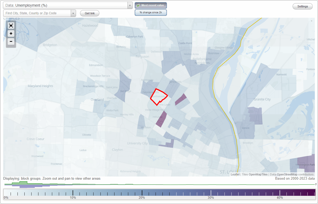This screenshot has height=204, width=318.
Task: Click the Displaying: block groups status text
Action: click(x=52, y=179)
